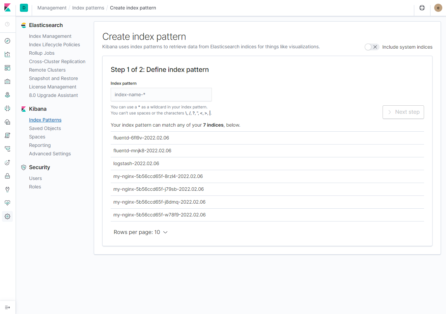Open the user avatar 'e' menu

(x=438, y=8)
